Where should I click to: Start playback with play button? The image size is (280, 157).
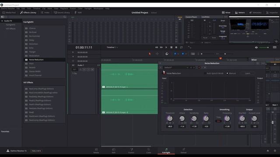coord(166,48)
